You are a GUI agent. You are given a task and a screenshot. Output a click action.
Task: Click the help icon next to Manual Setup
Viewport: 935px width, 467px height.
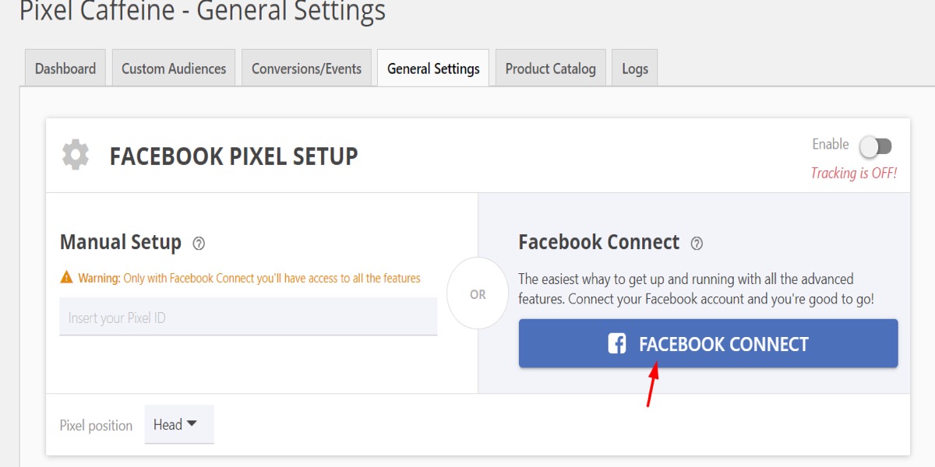[199, 244]
